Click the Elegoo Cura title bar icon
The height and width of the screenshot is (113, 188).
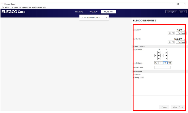tap(2, 4)
